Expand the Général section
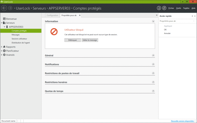Screen dimensions: 197x123 tap(153, 55)
